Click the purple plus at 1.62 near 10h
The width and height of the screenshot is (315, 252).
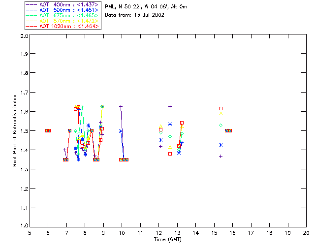(121, 106)
